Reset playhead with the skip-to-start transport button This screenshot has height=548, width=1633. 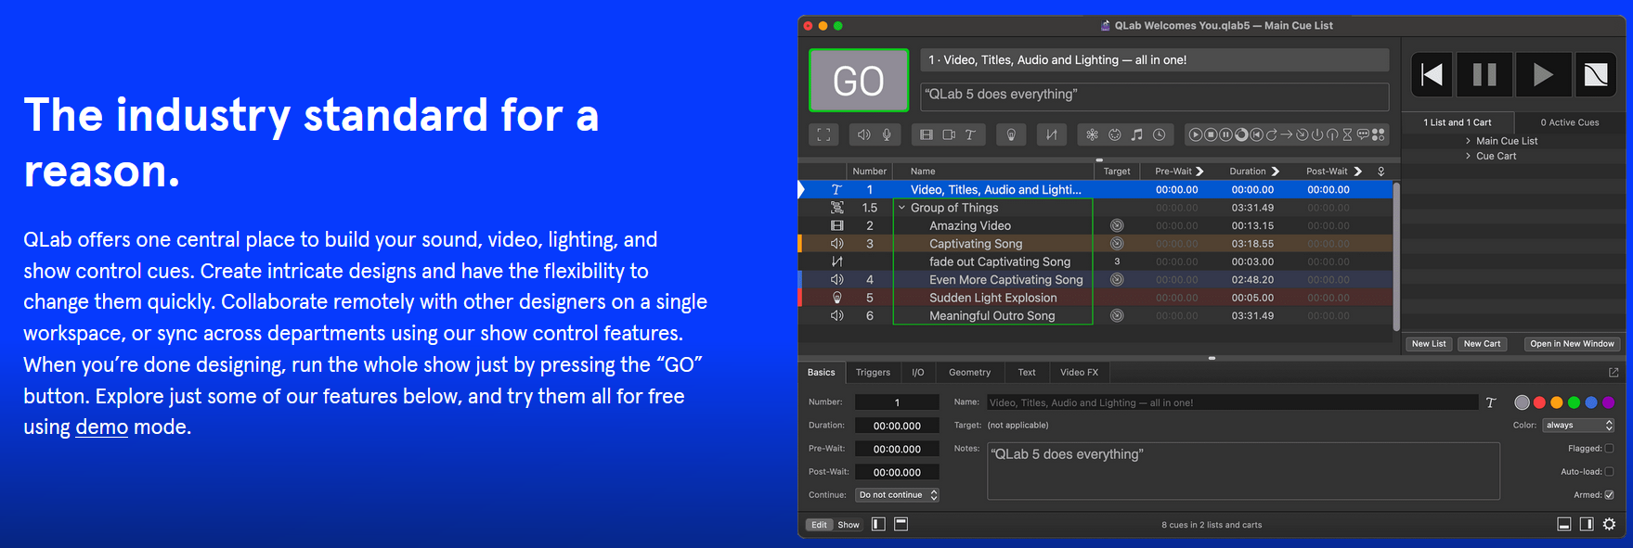click(1432, 75)
